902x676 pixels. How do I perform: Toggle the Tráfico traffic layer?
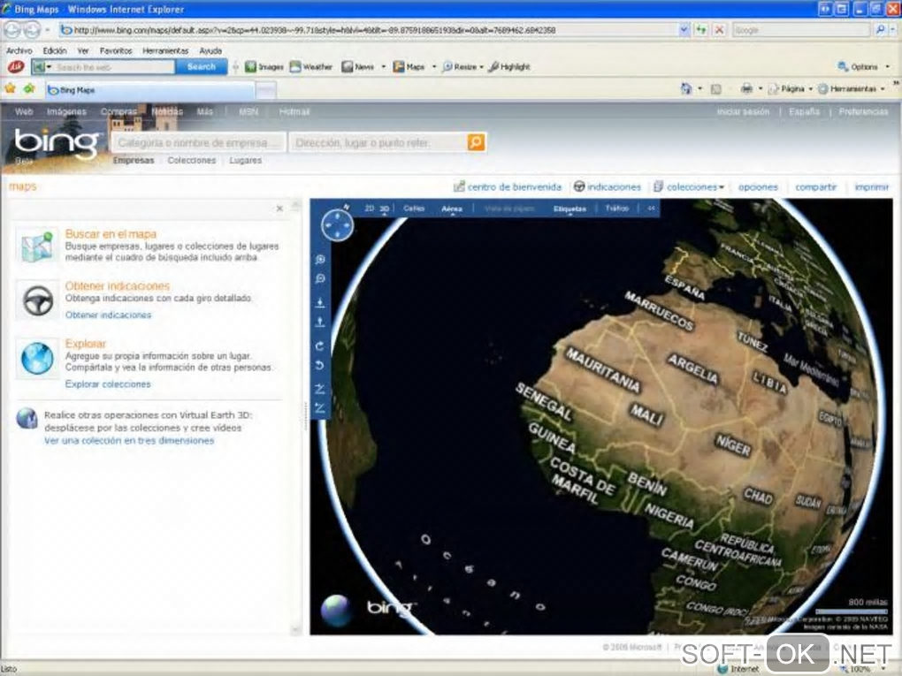coord(616,208)
